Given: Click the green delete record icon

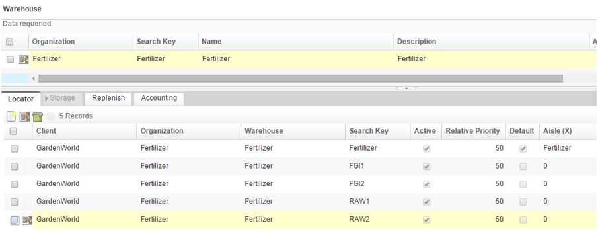Looking at the screenshot, I should pos(38,116).
